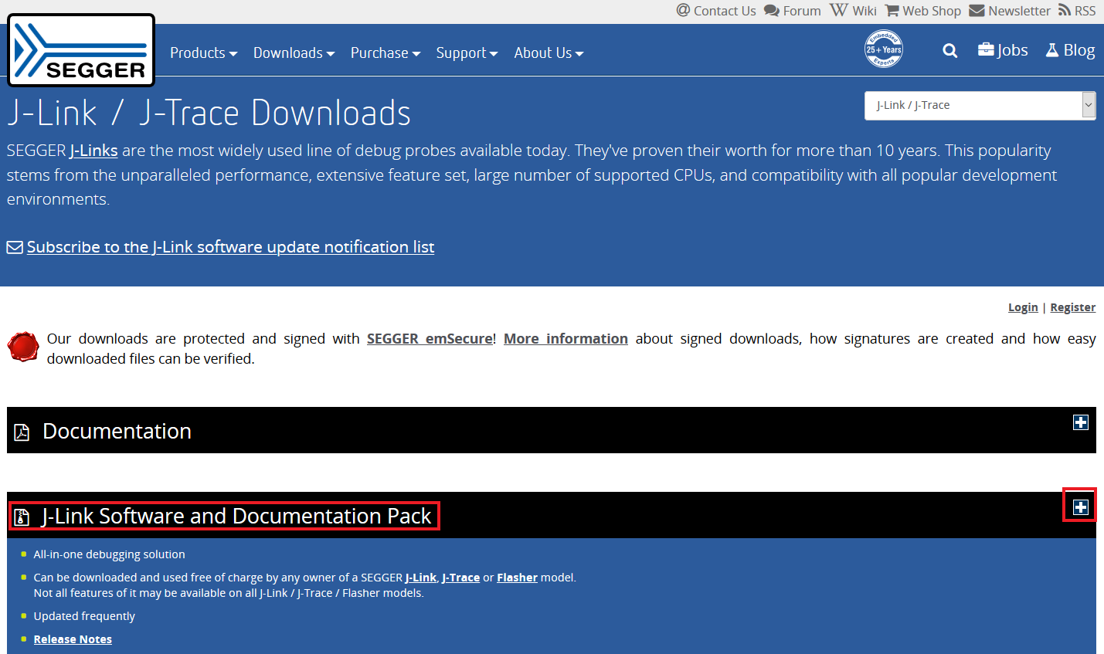
Task: Open the RSS feed link
Action: click(x=1077, y=11)
